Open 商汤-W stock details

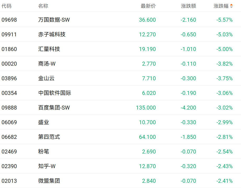(x=47, y=64)
